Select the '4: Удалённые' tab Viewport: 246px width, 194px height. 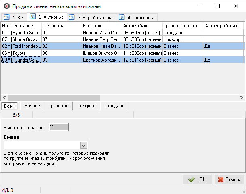[x=137, y=17]
